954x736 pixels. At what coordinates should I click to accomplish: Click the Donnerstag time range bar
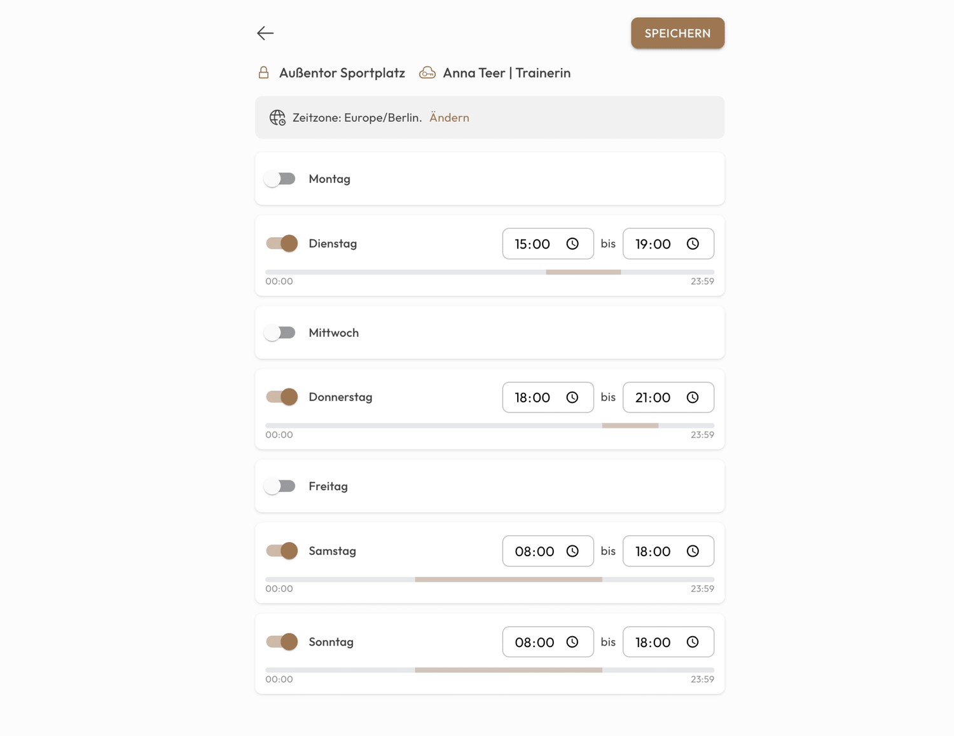point(630,425)
